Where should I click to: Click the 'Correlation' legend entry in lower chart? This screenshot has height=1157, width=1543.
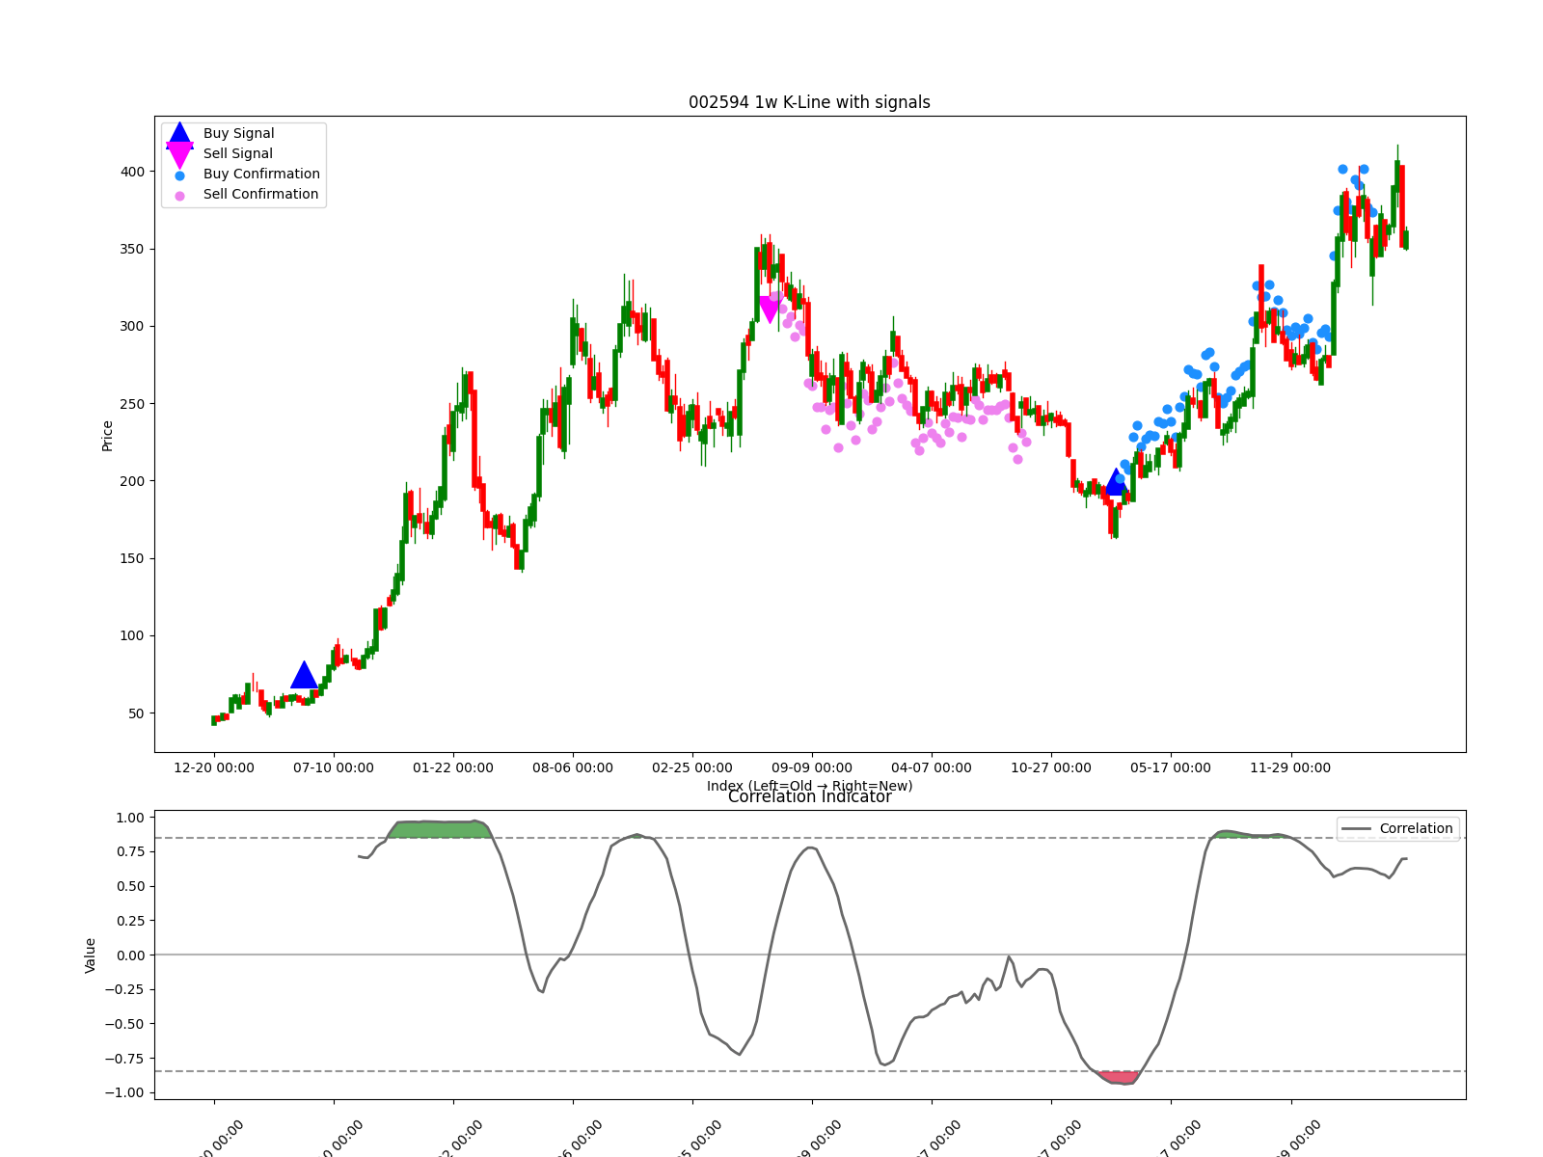(x=1398, y=828)
